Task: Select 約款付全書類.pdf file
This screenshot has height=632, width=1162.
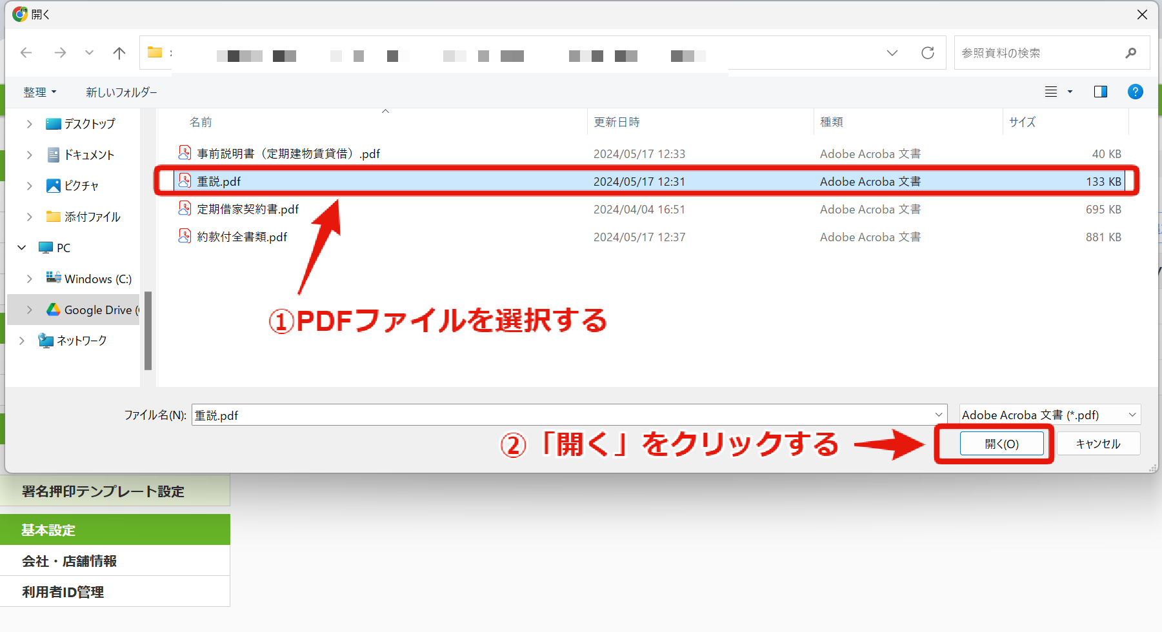Action: point(242,237)
